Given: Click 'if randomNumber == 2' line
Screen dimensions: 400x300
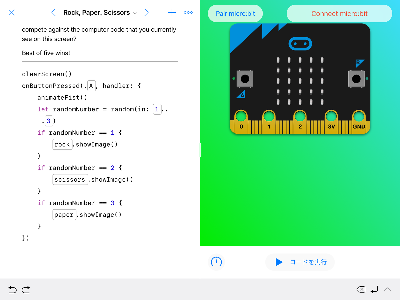Looking at the screenshot, I should pos(80,168).
